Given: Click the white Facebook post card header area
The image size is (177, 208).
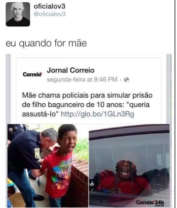Looking at the screenshot, I should [x=88, y=74].
